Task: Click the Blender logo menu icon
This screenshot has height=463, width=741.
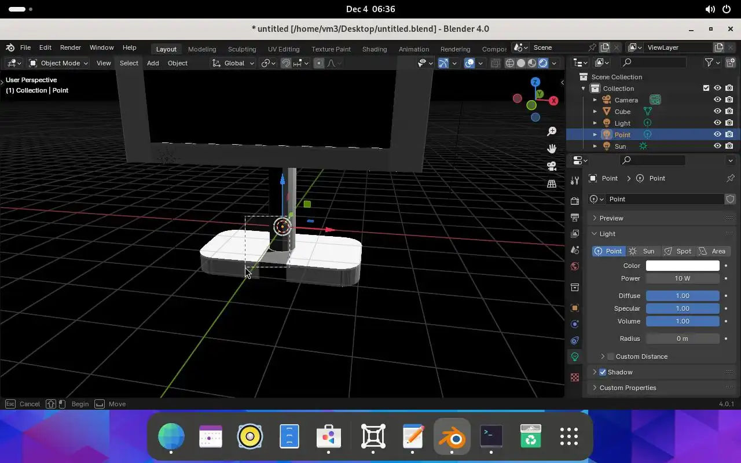Action: pos(10,47)
